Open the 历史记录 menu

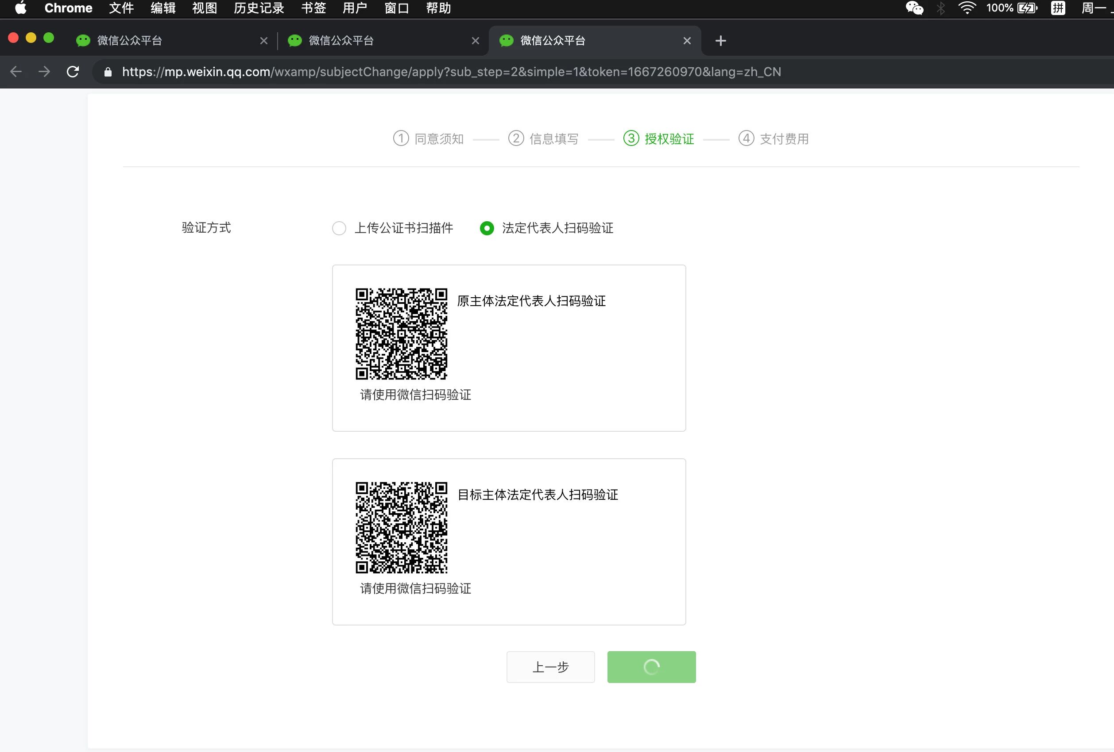coord(259,8)
